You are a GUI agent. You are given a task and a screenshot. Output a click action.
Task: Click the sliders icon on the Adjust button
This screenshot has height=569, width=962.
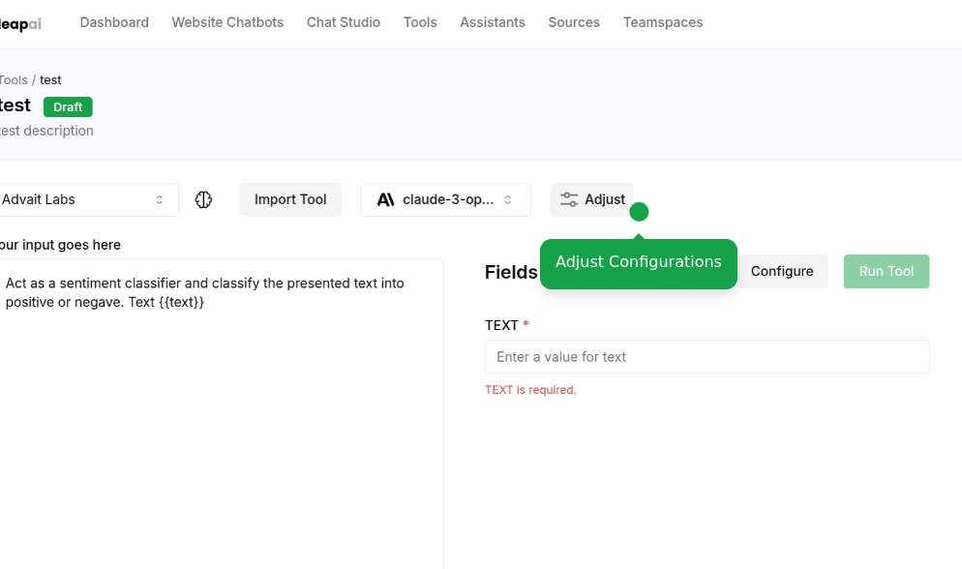[568, 199]
